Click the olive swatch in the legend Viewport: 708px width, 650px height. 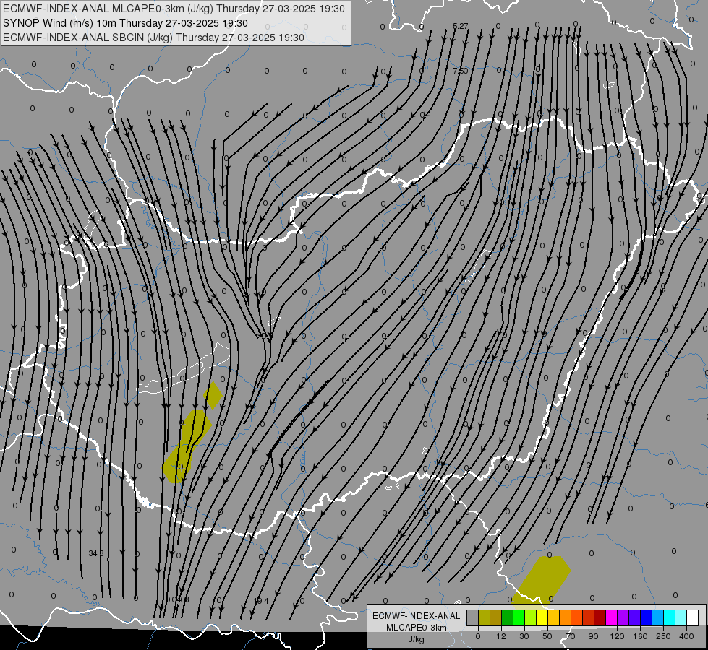484,618
